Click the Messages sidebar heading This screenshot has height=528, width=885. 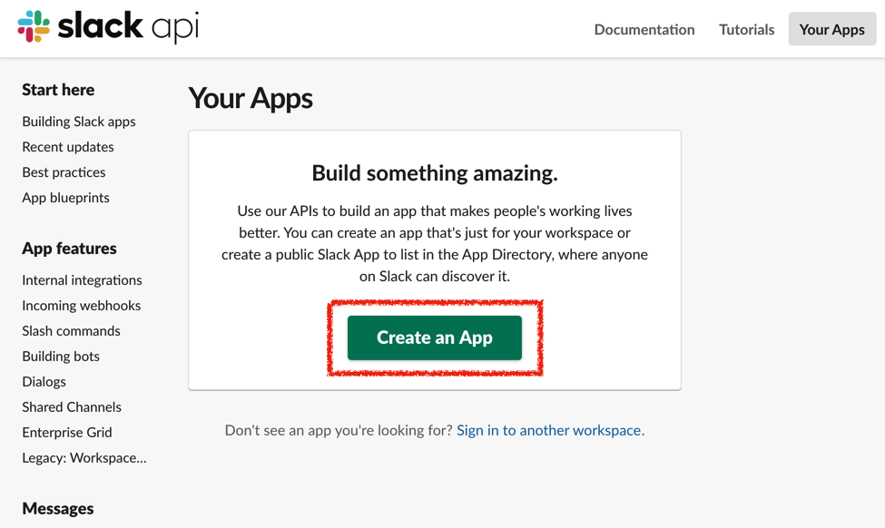pos(57,508)
